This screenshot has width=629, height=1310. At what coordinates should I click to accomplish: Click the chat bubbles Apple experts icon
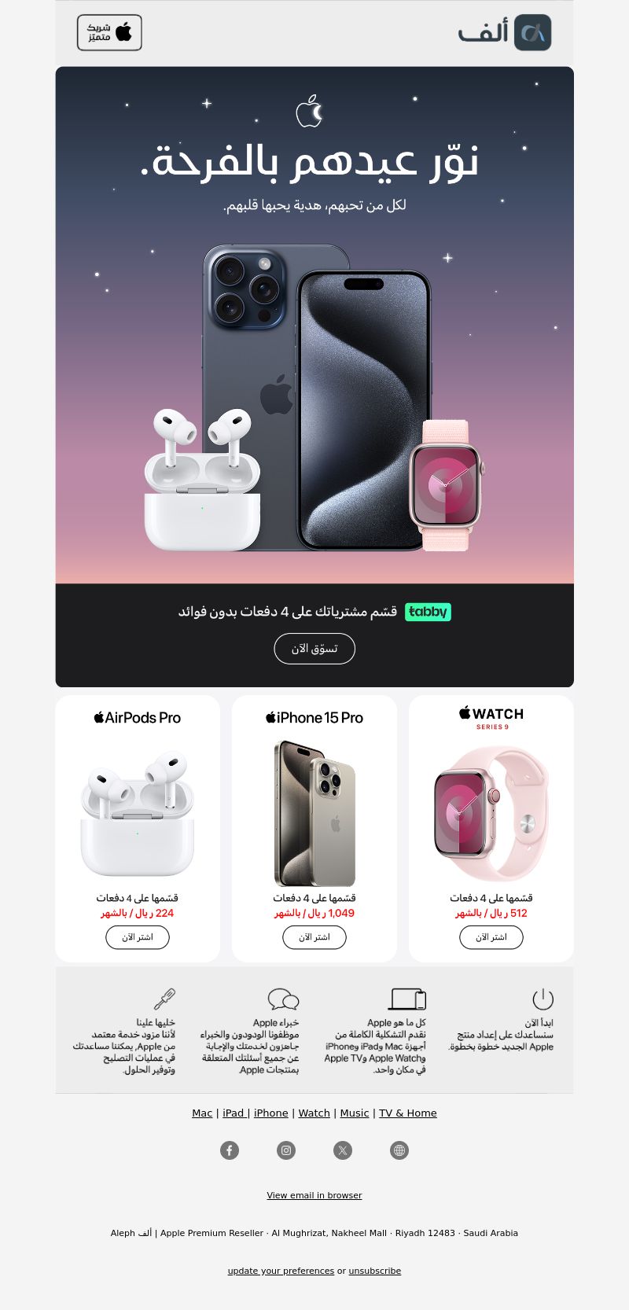tap(284, 999)
